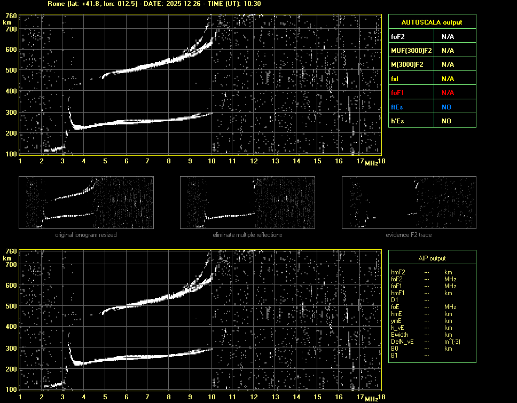
Task: Click the 'original ionogram resized' thumbnail
Action: [86, 203]
